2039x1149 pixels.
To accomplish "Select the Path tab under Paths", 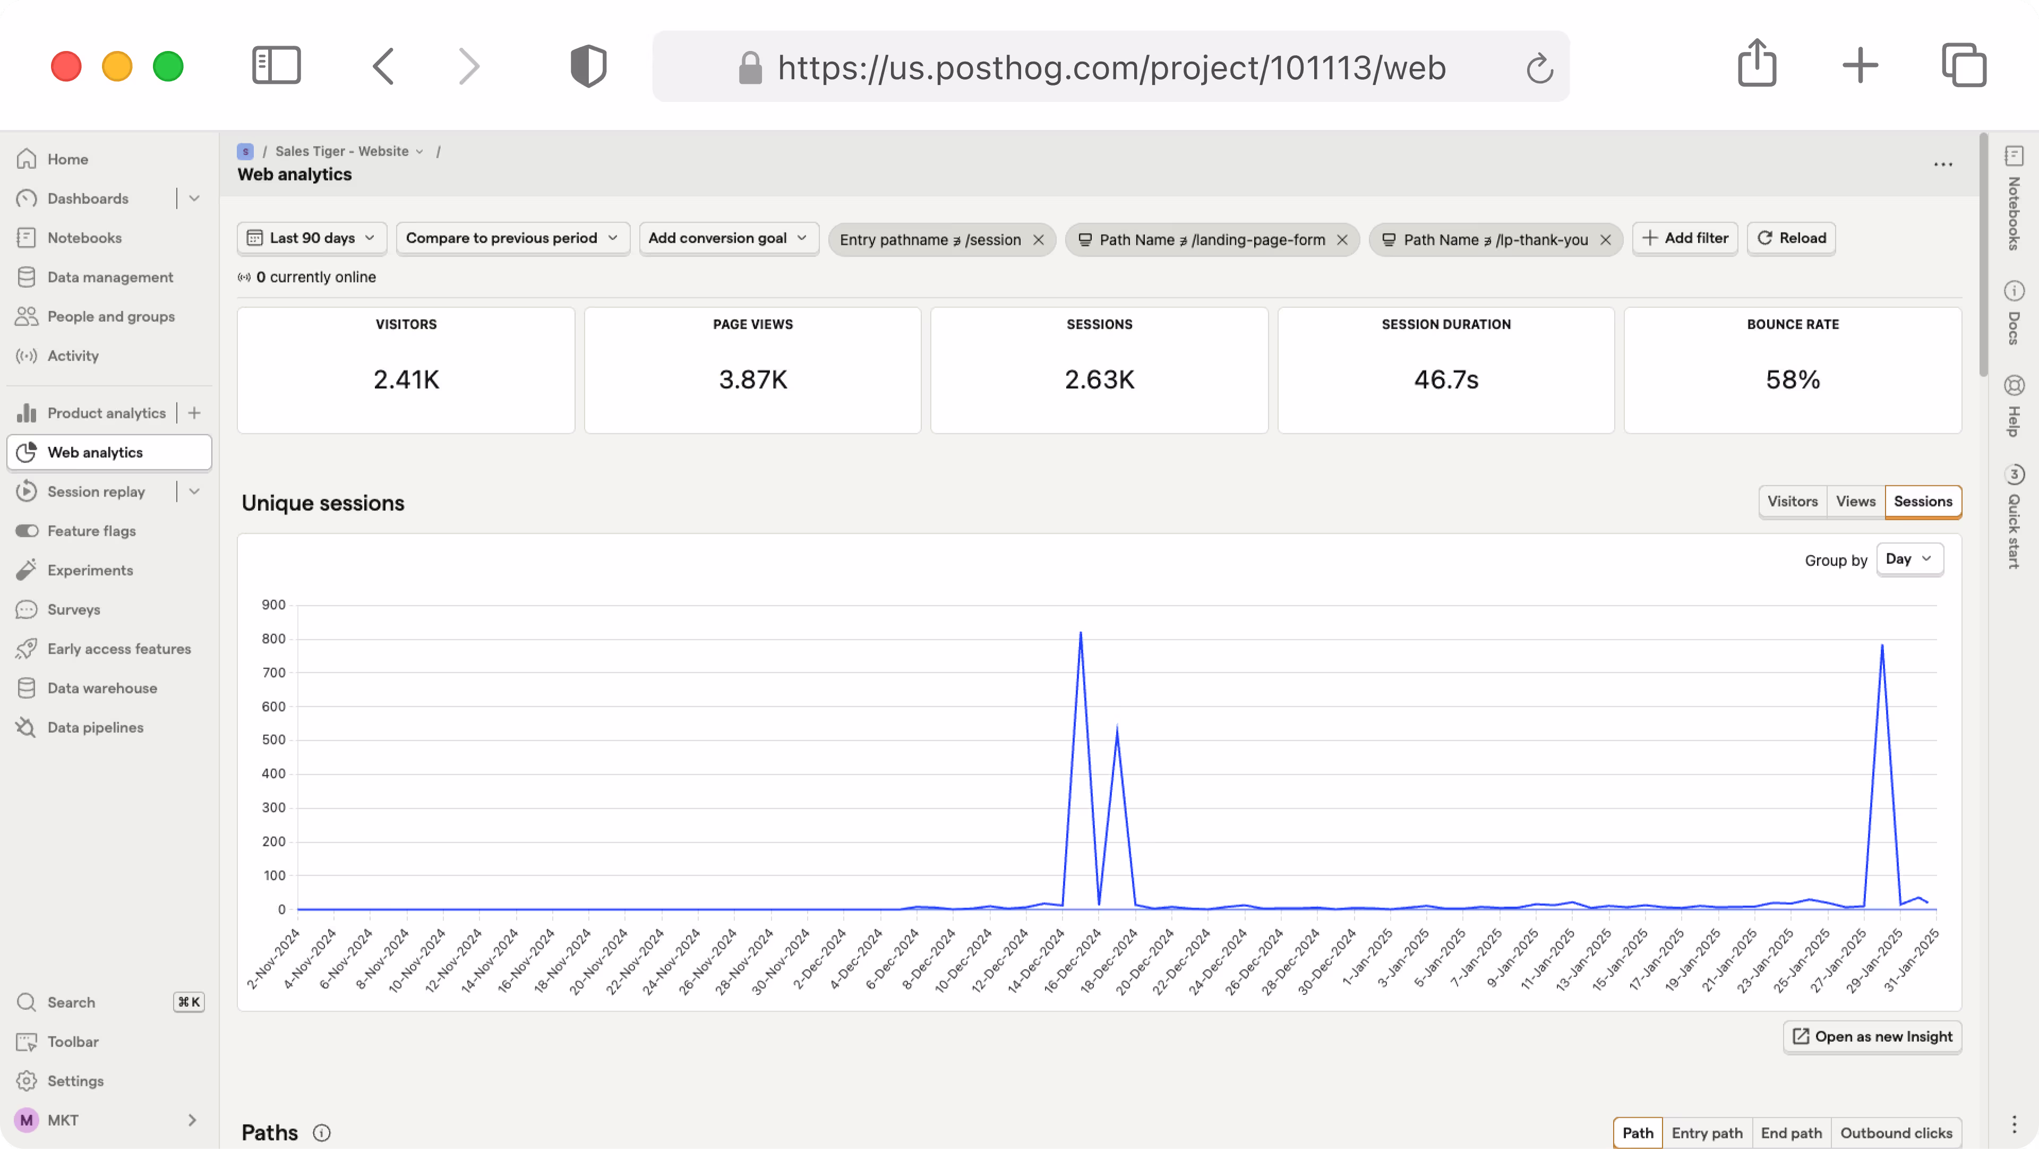I will (x=1638, y=1133).
